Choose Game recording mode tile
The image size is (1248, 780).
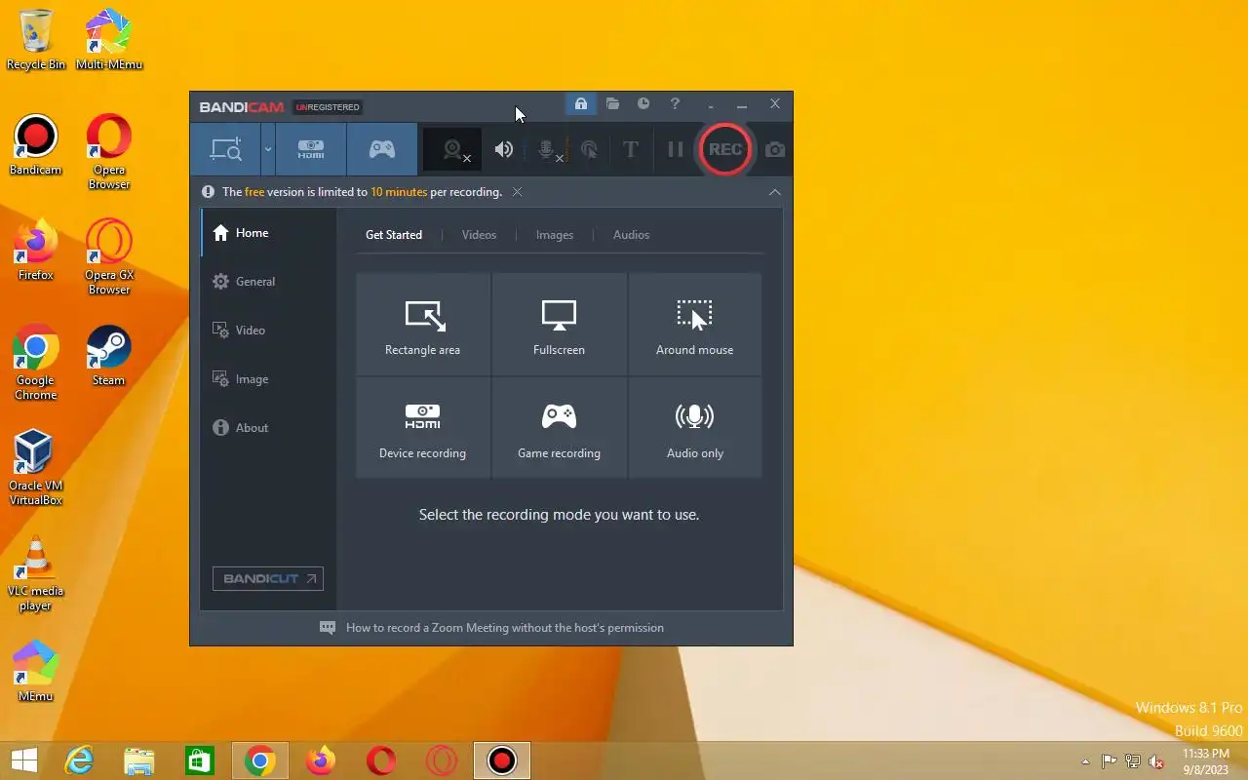pyautogui.click(x=560, y=428)
